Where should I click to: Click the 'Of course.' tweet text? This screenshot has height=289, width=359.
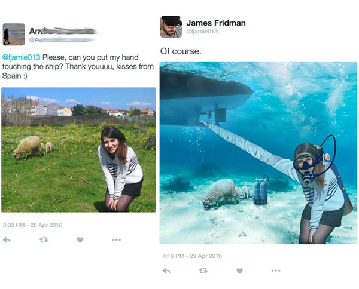pyautogui.click(x=181, y=51)
